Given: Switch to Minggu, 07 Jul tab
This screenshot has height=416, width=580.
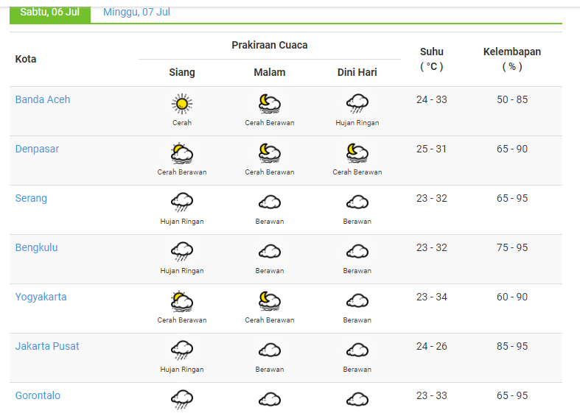Looking at the screenshot, I should 137,13.
